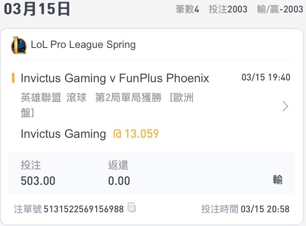Click the 投注2003 total stake summary
306x226 pixels.
(x=228, y=9)
